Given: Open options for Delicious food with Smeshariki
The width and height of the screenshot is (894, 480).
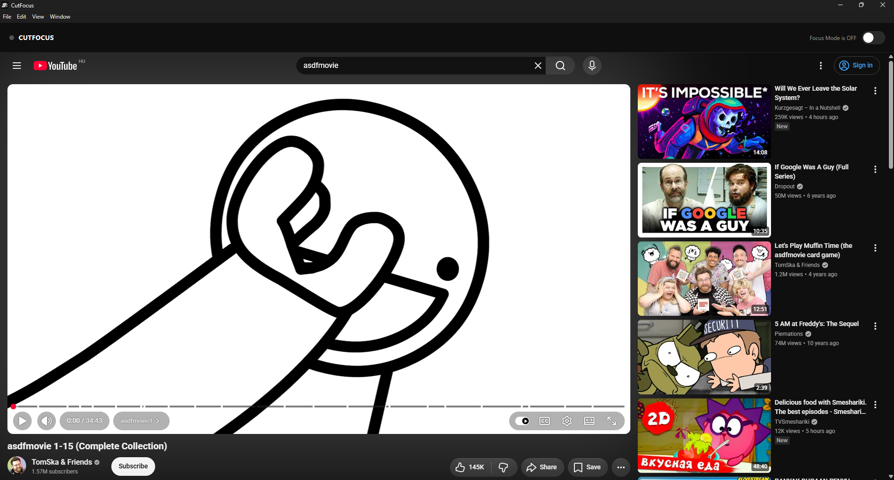Looking at the screenshot, I should coord(875,405).
